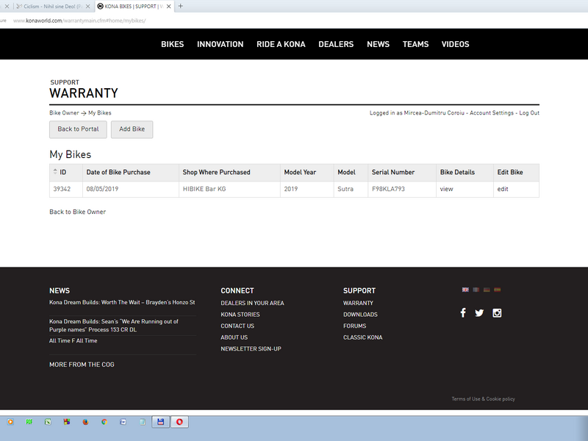Open the BIKES navigation menu
This screenshot has height=441, width=588.
(173, 44)
